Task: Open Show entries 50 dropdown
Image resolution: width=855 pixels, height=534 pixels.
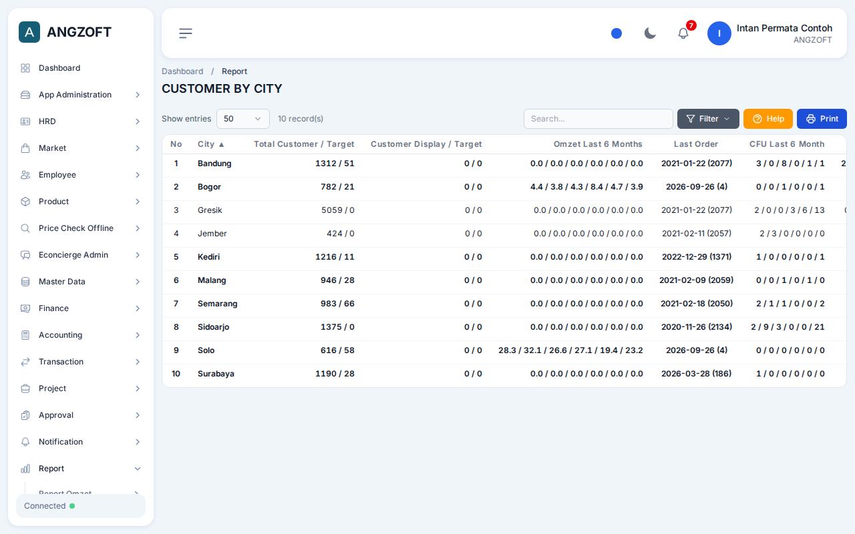Action: click(x=243, y=119)
